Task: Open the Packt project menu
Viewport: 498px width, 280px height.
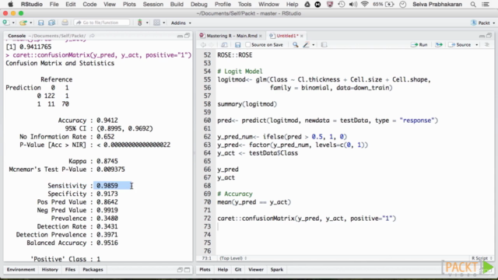Action: point(483,23)
